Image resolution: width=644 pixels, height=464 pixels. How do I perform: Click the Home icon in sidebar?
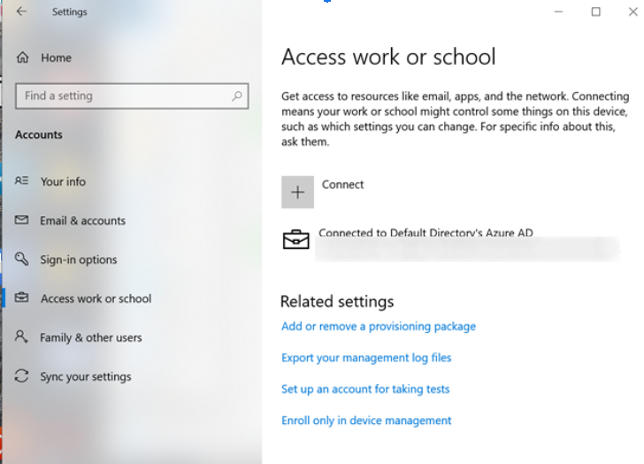point(23,58)
